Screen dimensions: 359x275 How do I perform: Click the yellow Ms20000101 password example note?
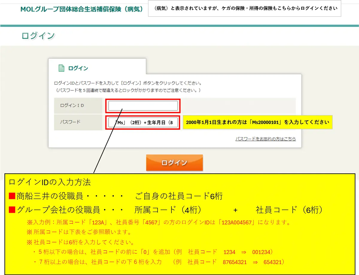point(258,122)
